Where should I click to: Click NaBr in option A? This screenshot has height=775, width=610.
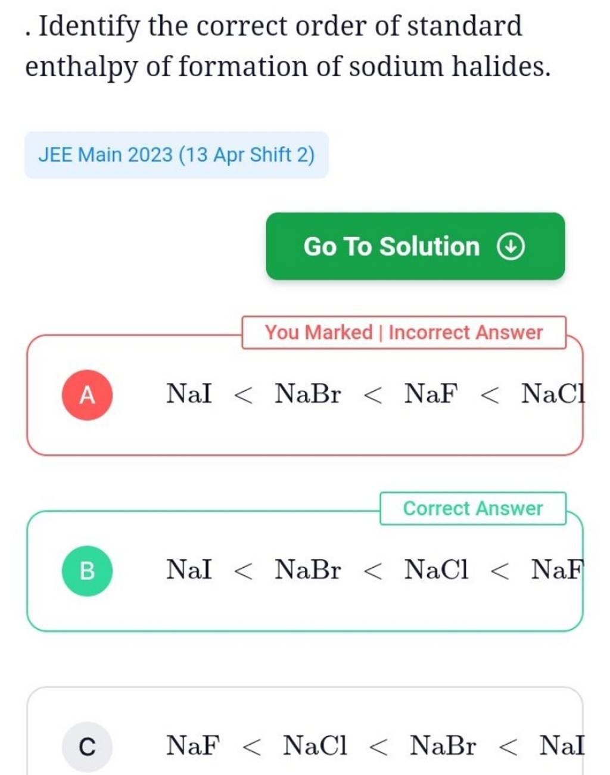coord(307,394)
